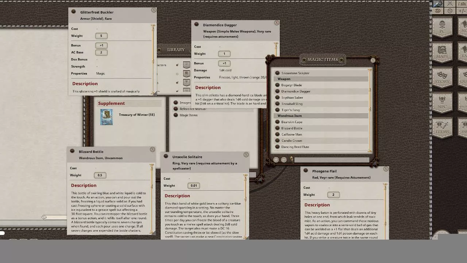Open Calfbone Man via its list link icon
This screenshot has height=263, width=467.
pos(277,134)
